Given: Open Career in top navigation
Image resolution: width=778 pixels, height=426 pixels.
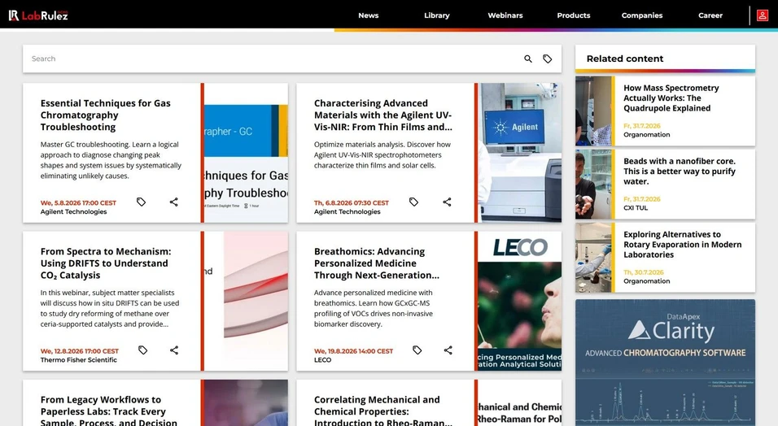Looking at the screenshot, I should point(710,15).
